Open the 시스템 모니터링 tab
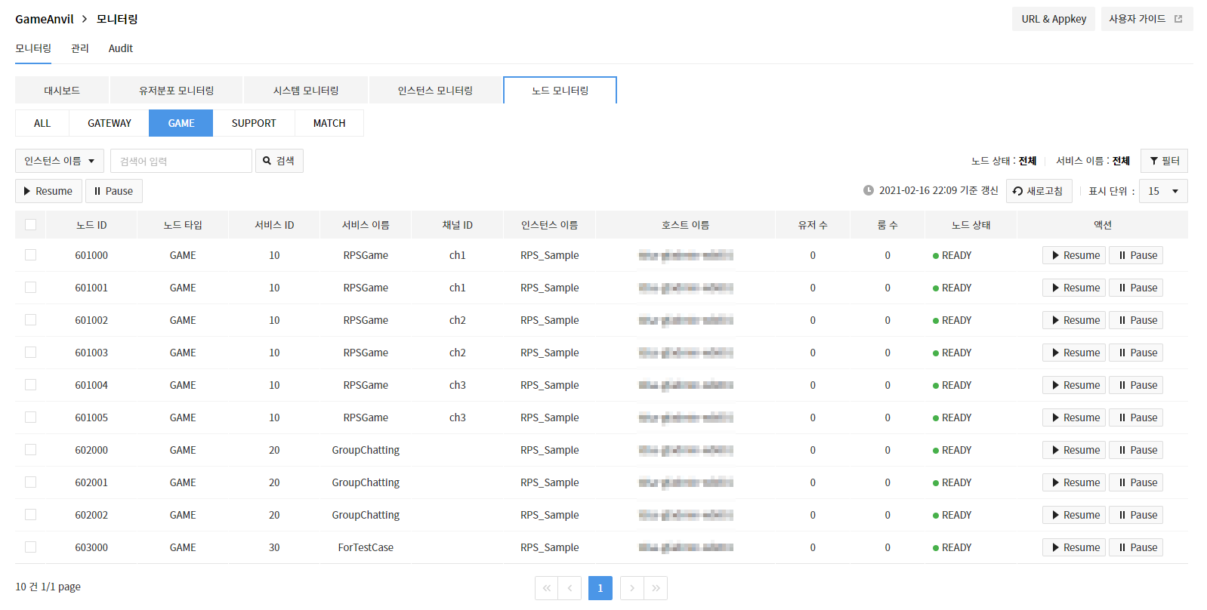This screenshot has height=610, width=1207. 306,90
